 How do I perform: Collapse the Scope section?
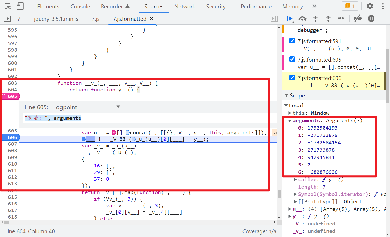coord(287,96)
